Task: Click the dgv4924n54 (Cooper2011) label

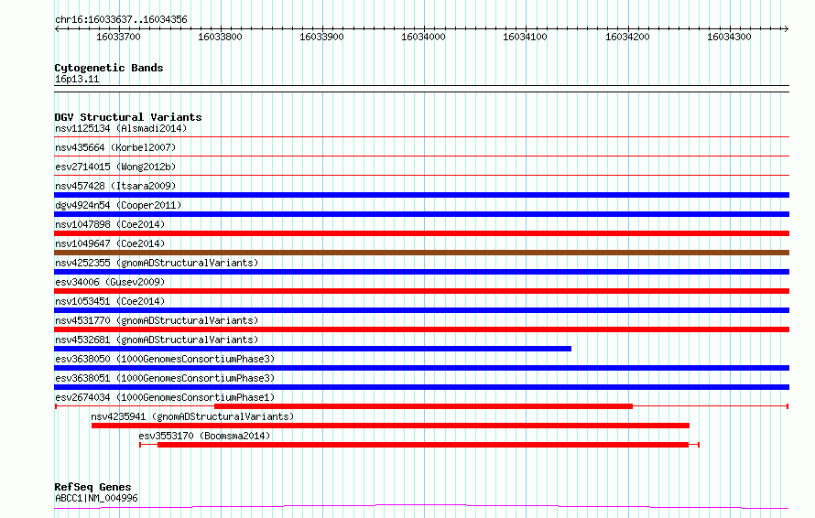Action: pos(118,205)
